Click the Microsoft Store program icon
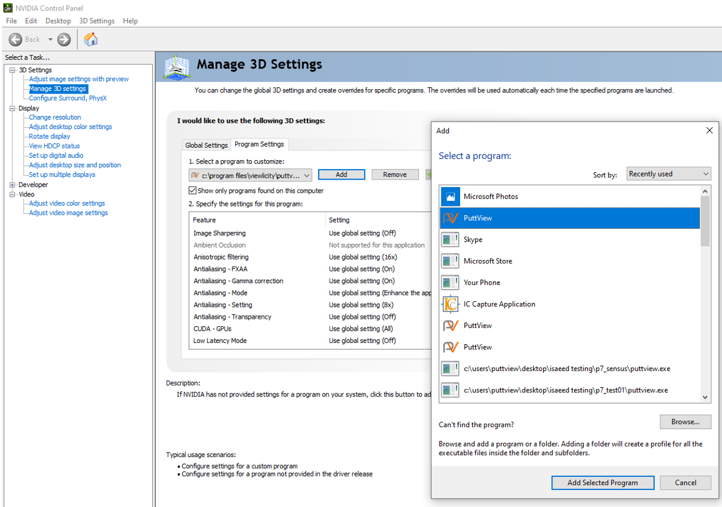The image size is (722, 507). (x=450, y=261)
